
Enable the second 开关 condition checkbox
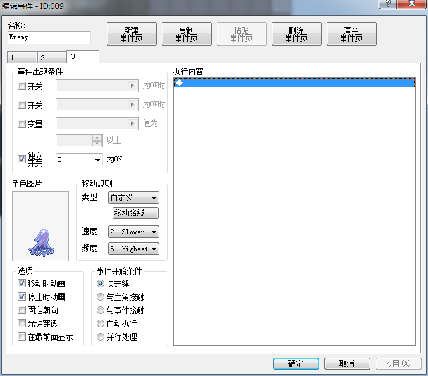(21, 104)
